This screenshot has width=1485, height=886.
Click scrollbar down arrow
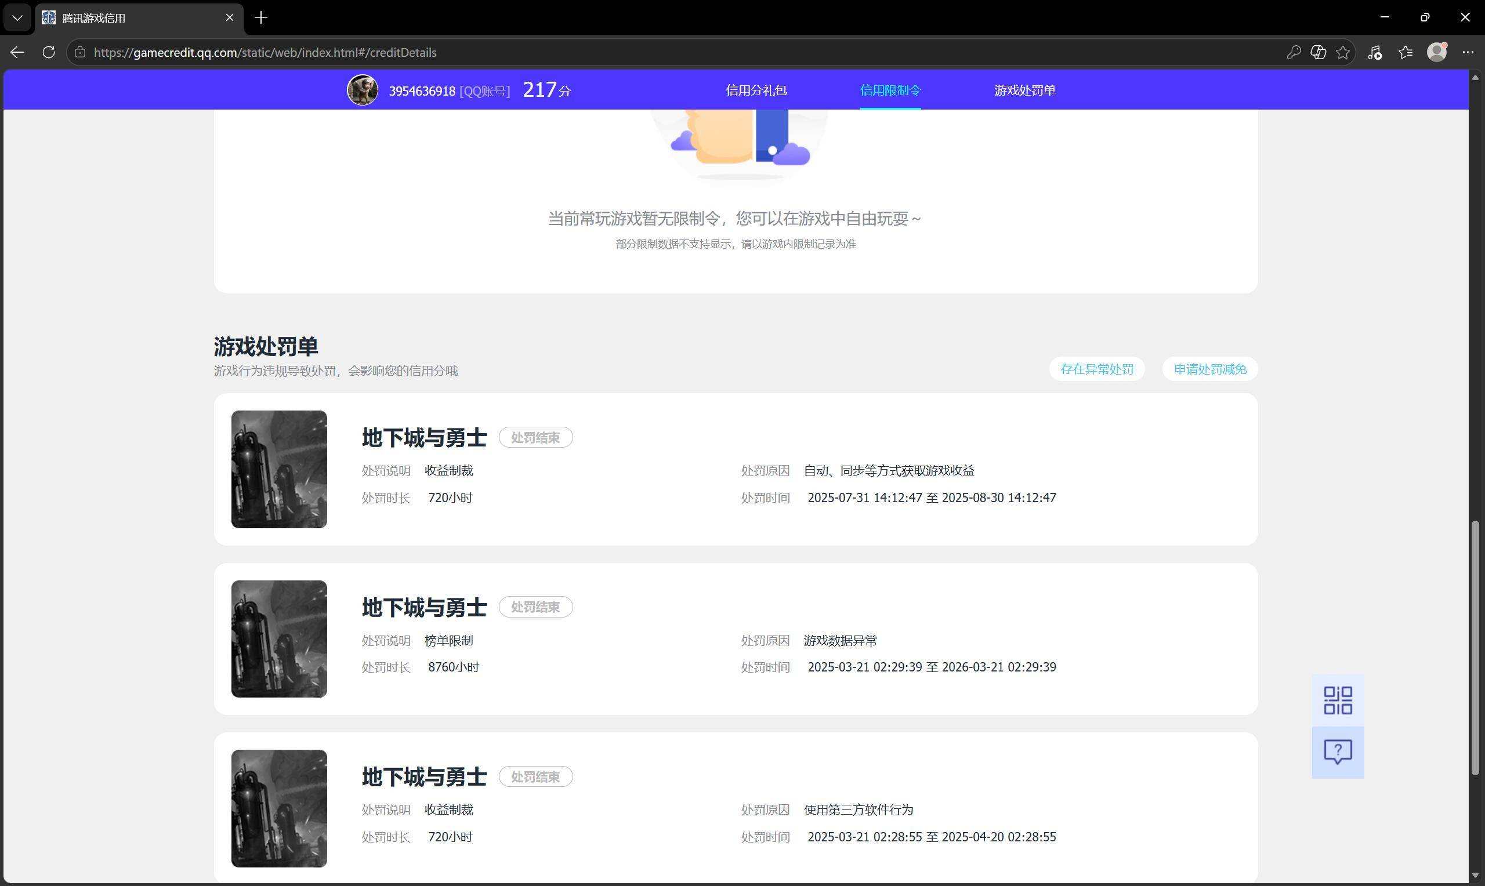(x=1476, y=875)
